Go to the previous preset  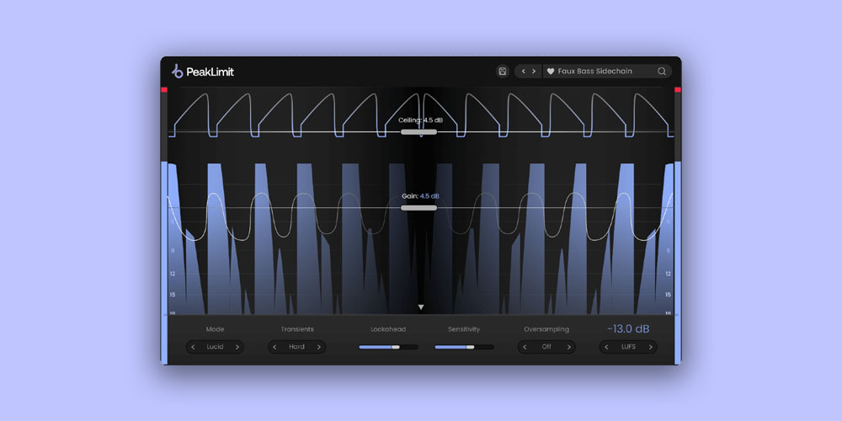pyautogui.click(x=524, y=72)
